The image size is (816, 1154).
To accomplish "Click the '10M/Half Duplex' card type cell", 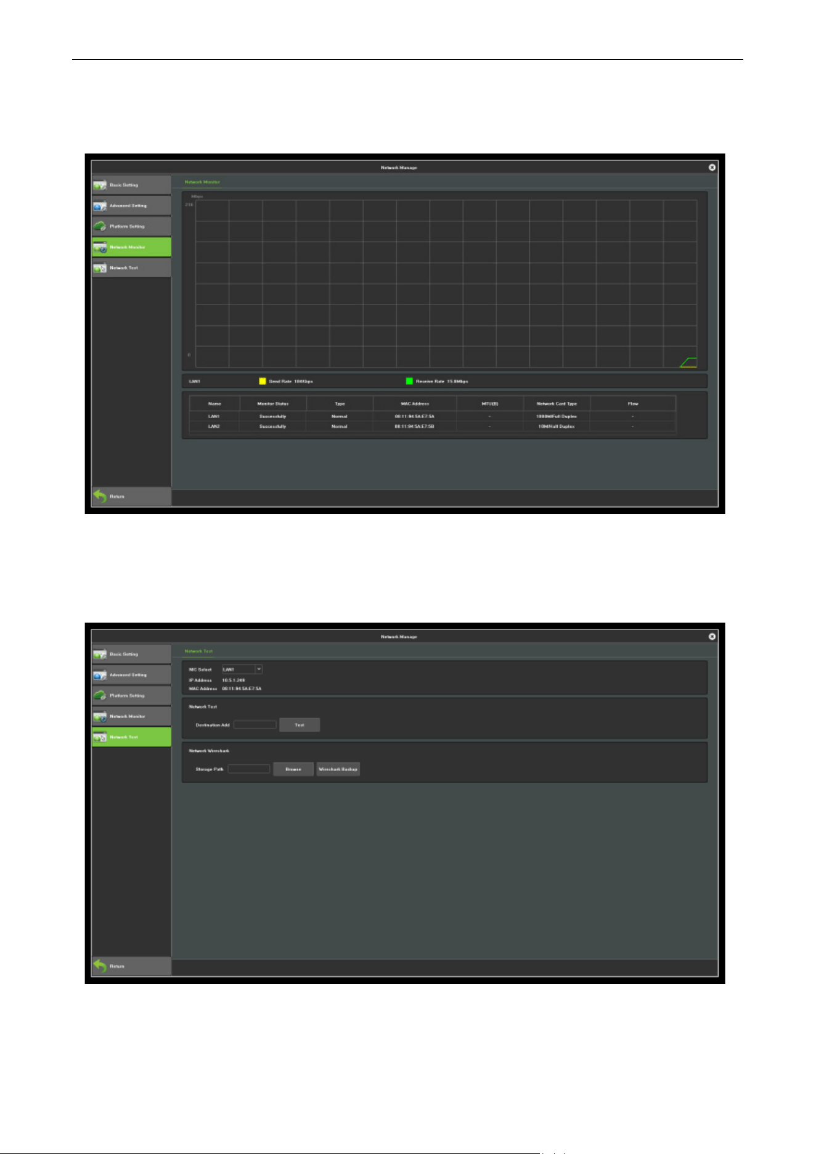I will pos(557,427).
